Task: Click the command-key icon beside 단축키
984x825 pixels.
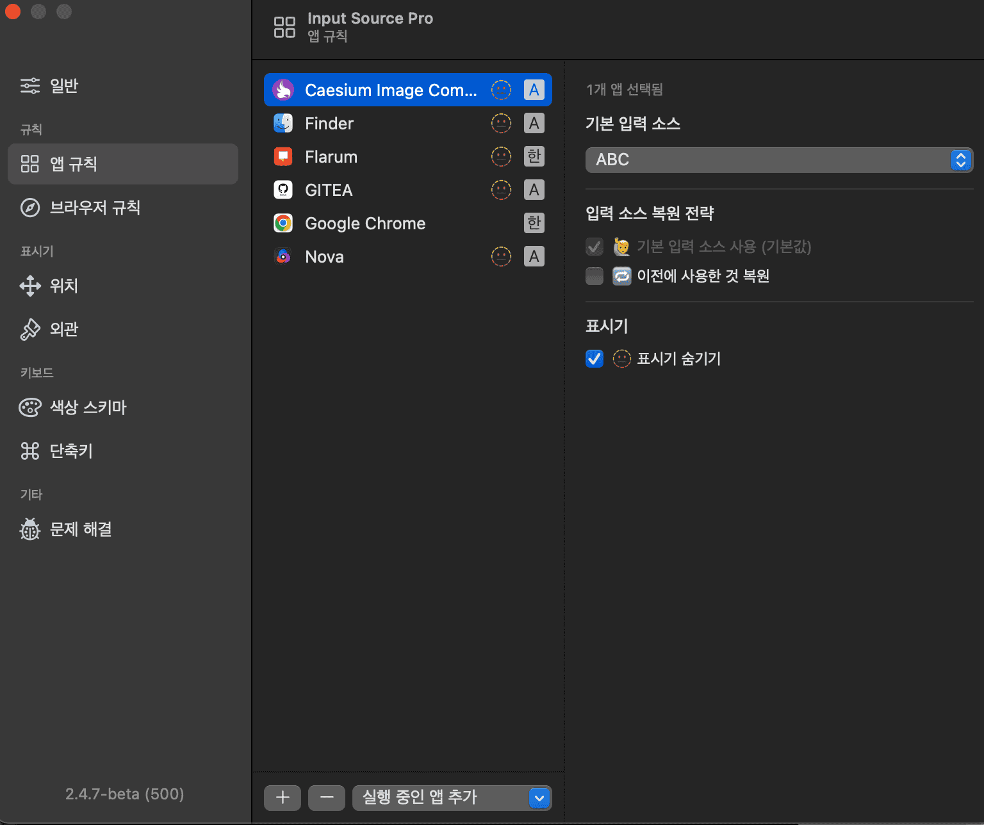Action: [x=30, y=451]
